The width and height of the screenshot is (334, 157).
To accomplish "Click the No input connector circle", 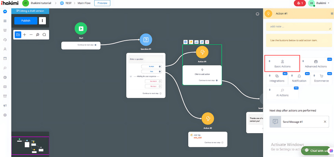I will coord(160,86).
